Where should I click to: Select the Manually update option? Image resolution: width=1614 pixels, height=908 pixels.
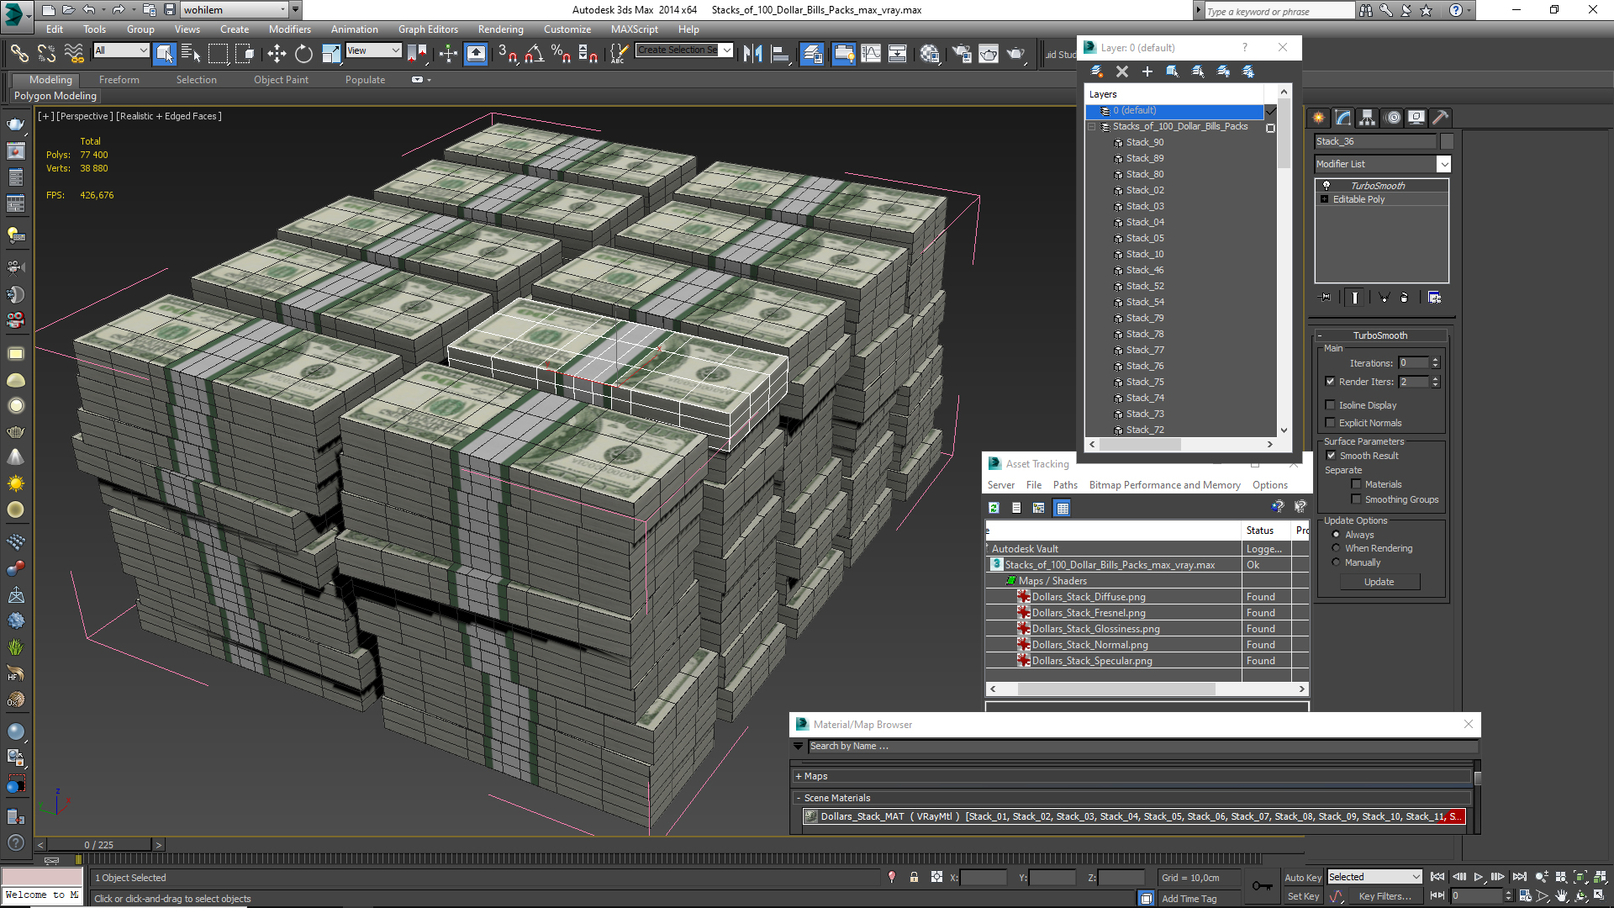[x=1336, y=562]
